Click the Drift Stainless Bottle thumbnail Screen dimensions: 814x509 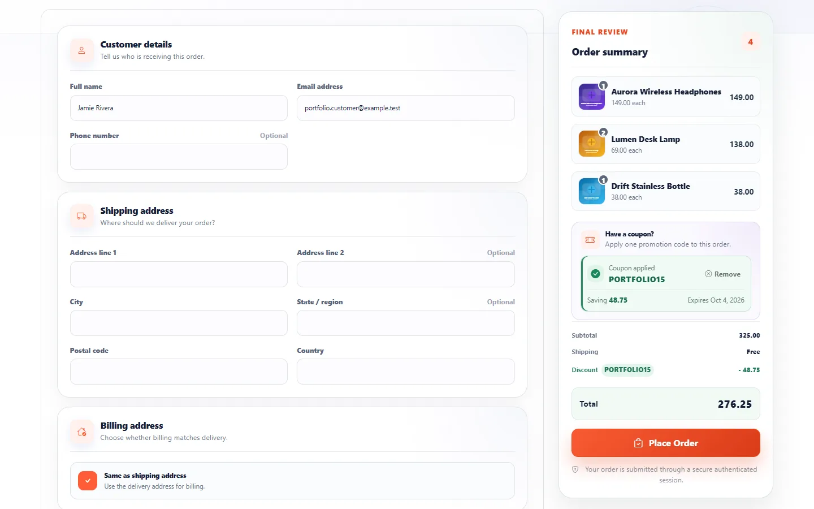(x=592, y=191)
